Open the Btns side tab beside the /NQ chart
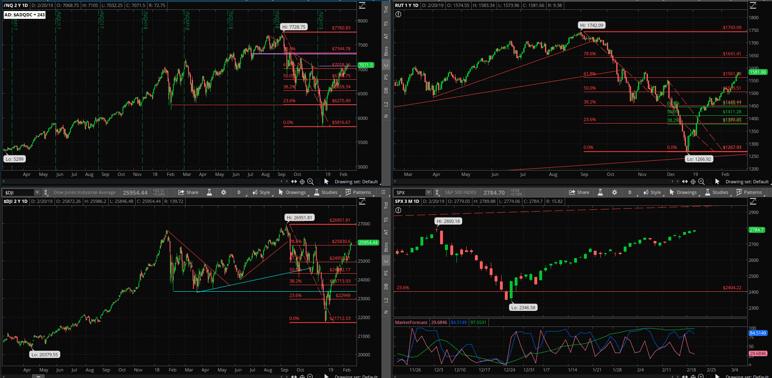 click(386, 51)
